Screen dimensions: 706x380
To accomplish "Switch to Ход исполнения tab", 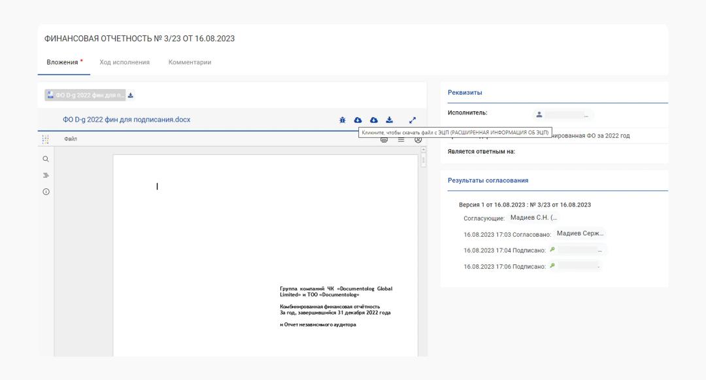I will [x=124, y=62].
